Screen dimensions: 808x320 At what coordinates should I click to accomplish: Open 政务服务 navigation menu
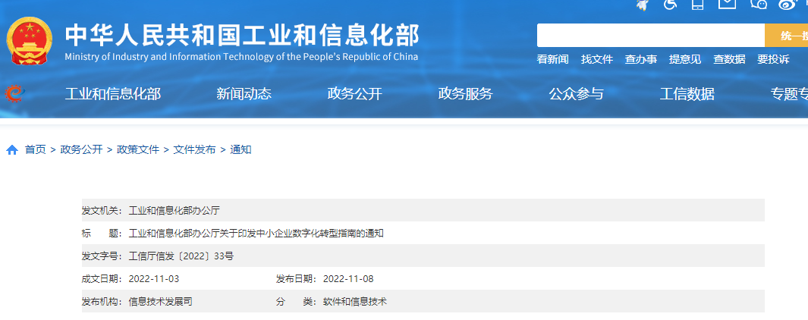465,94
